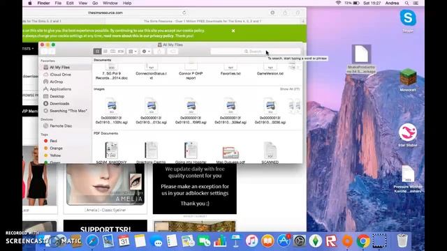Open iTunes from the Dock
The width and height of the screenshot is (447, 251).
tap(251, 241)
